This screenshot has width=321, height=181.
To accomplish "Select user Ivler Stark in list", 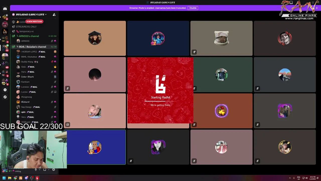I will point(36,77).
